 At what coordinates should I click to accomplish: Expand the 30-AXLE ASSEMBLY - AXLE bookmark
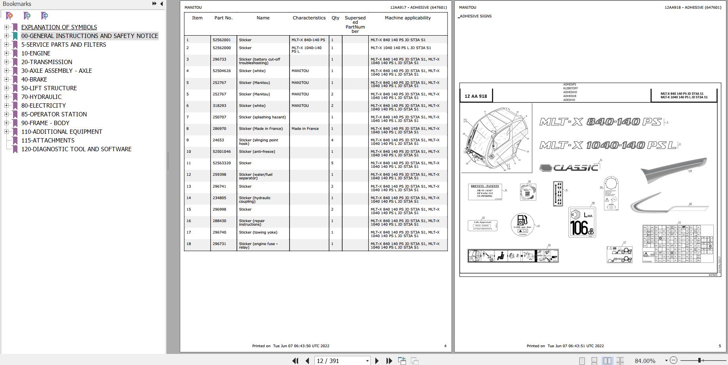coord(6,71)
